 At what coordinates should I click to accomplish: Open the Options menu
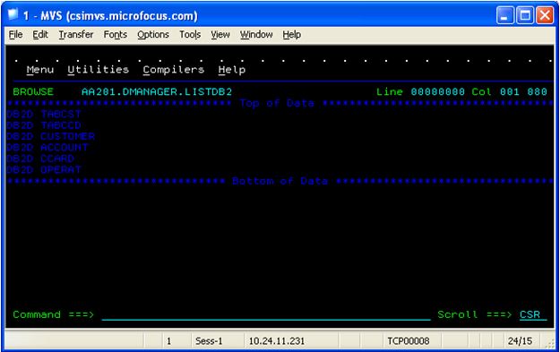coord(153,35)
